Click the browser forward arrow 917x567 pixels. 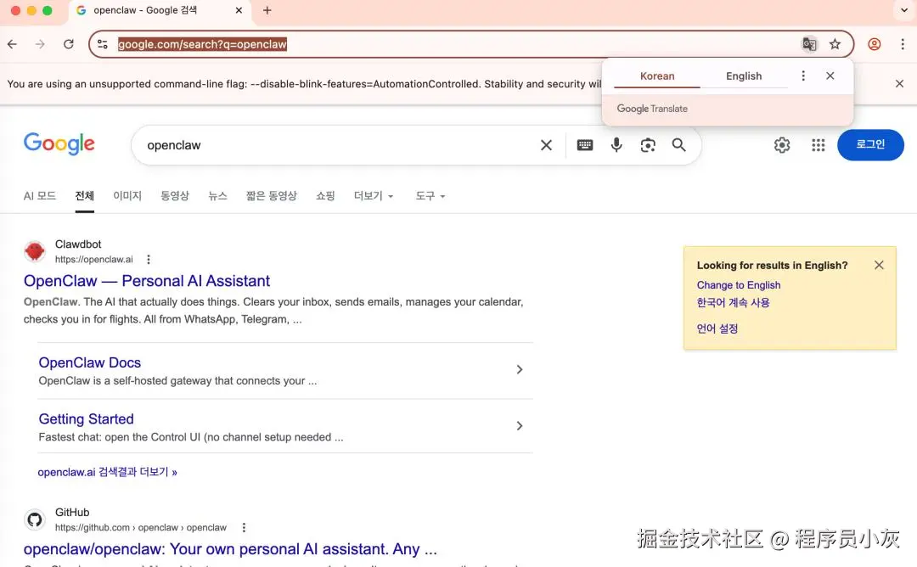40,44
